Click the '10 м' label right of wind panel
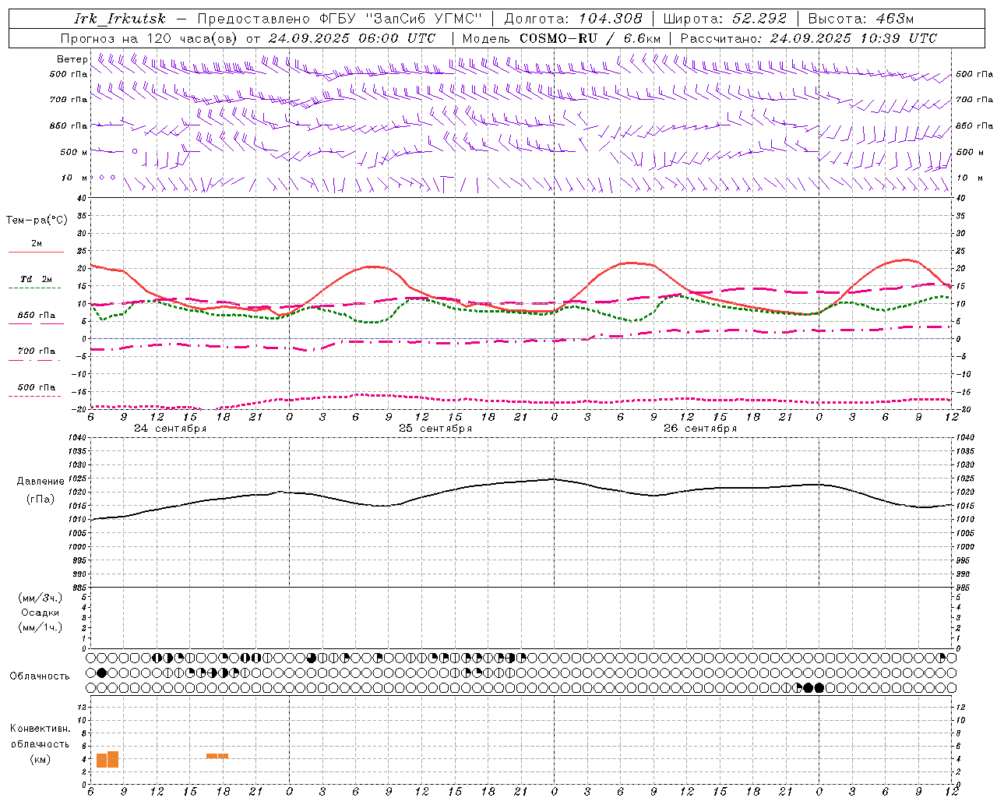The height and width of the screenshot is (798, 997). [970, 178]
